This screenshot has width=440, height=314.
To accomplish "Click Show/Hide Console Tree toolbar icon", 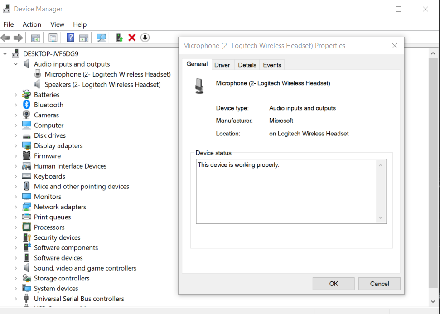I will coord(36,38).
